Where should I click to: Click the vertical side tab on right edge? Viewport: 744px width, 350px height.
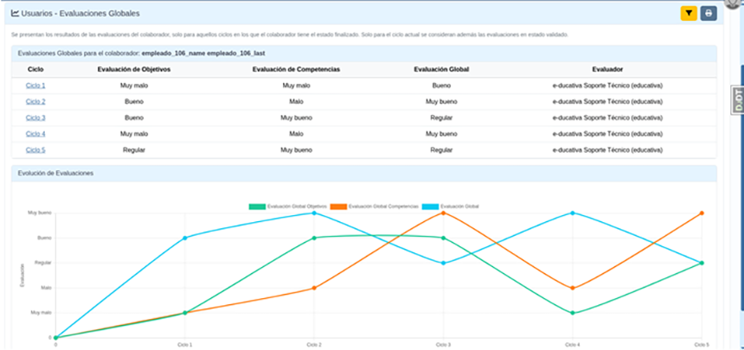pyautogui.click(x=738, y=99)
